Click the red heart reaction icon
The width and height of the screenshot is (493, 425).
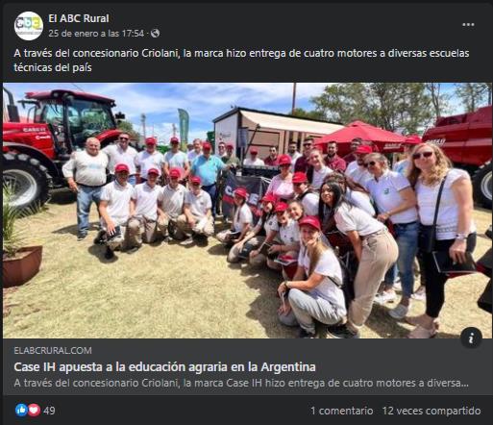point(34,411)
